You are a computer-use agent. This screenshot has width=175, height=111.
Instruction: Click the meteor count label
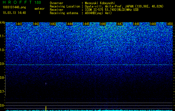point(40,9)
